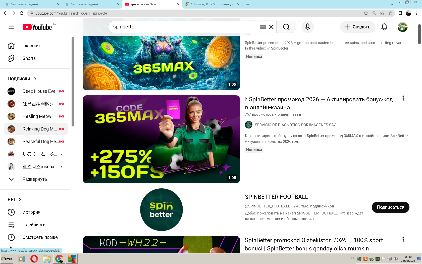
Task: Close the spinbetter - YouTube tab
Action: coord(178,4)
